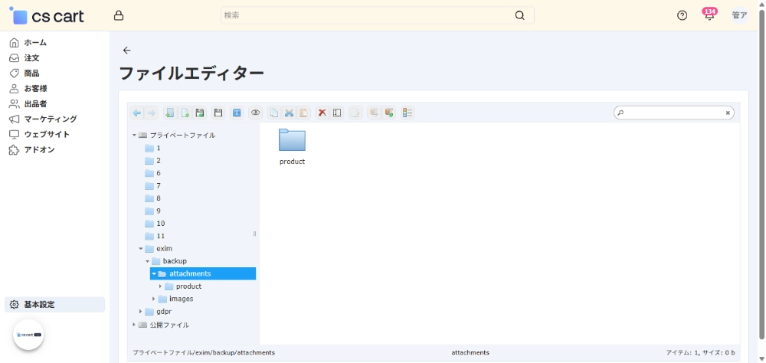Open notifications bell with 134 badge

click(709, 15)
